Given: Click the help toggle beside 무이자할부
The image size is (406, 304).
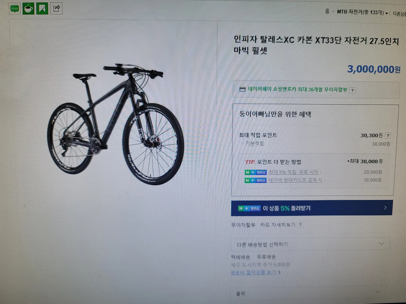Looking at the screenshot, I should 352,90.
